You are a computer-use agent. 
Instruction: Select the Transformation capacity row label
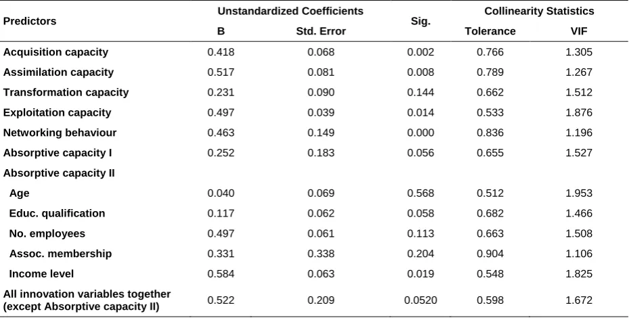[x=66, y=92]
